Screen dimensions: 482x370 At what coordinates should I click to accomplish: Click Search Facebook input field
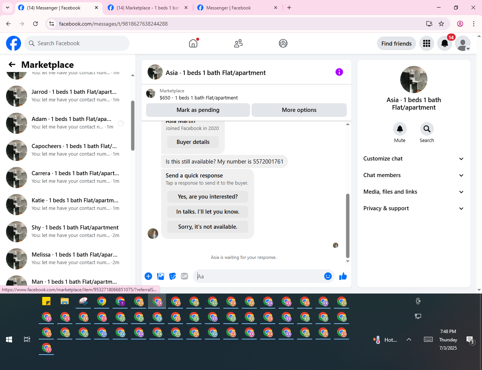coord(77,43)
